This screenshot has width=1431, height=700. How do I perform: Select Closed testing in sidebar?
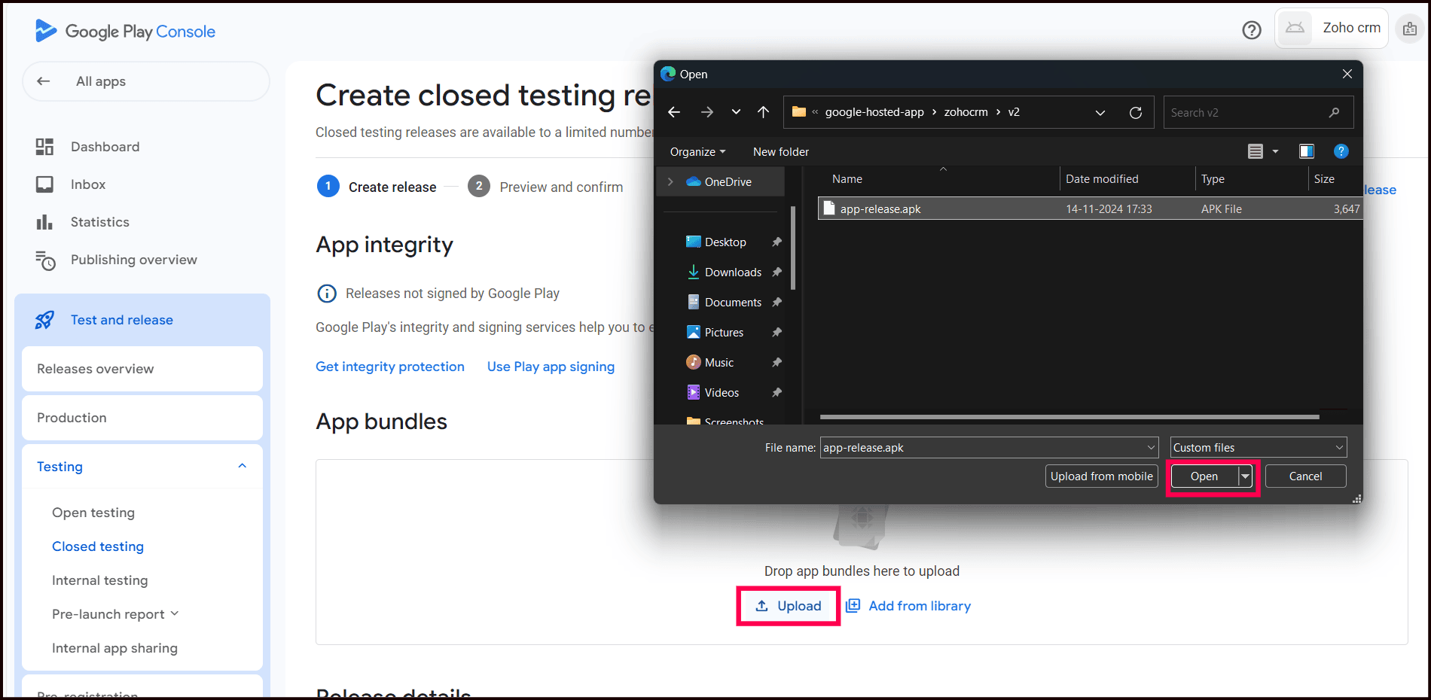[98, 546]
